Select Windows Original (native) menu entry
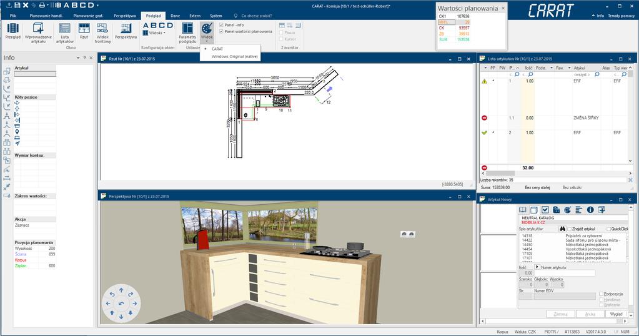639x336 pixels. [x=234, y=57]
